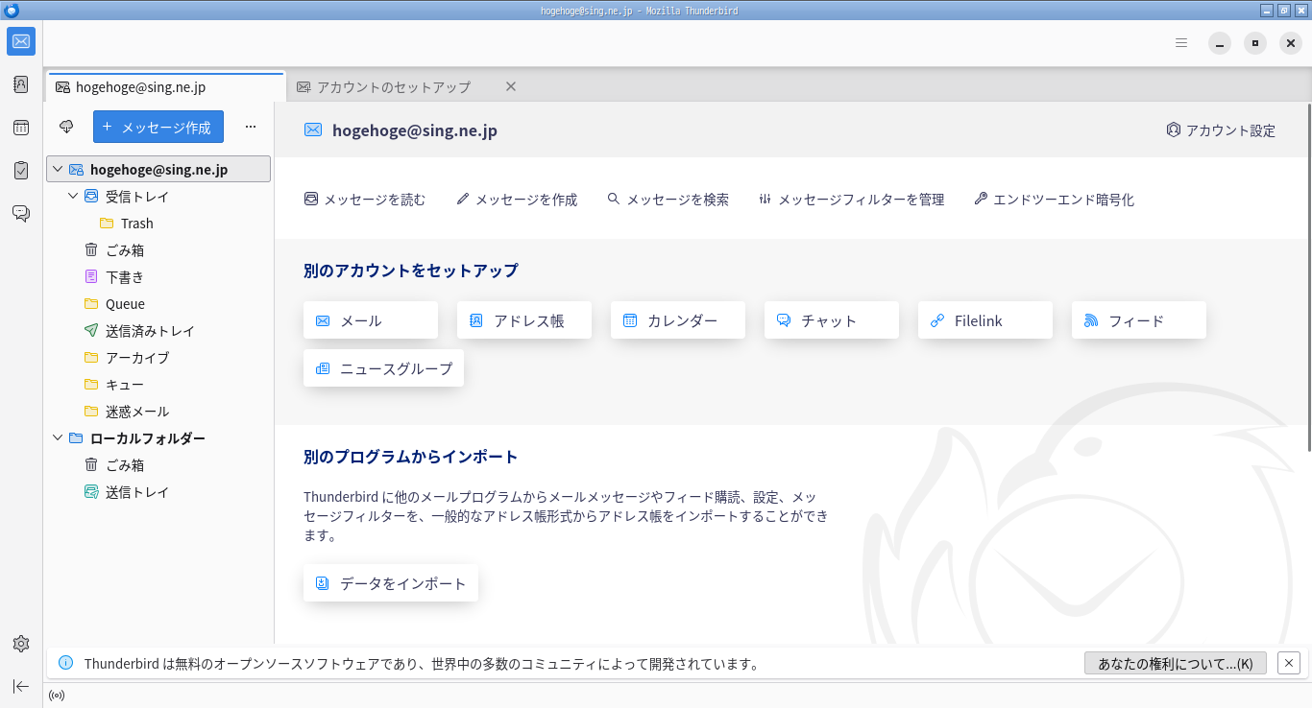This screenshot has width=1312, height=708.
Task: Open エンドツーエンド暗号化 settings
Action: (1054, 200)
